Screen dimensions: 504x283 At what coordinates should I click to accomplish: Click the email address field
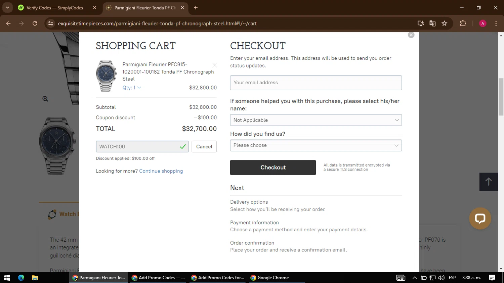[x=316, y=83]
